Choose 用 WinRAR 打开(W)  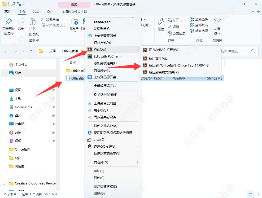181,50
